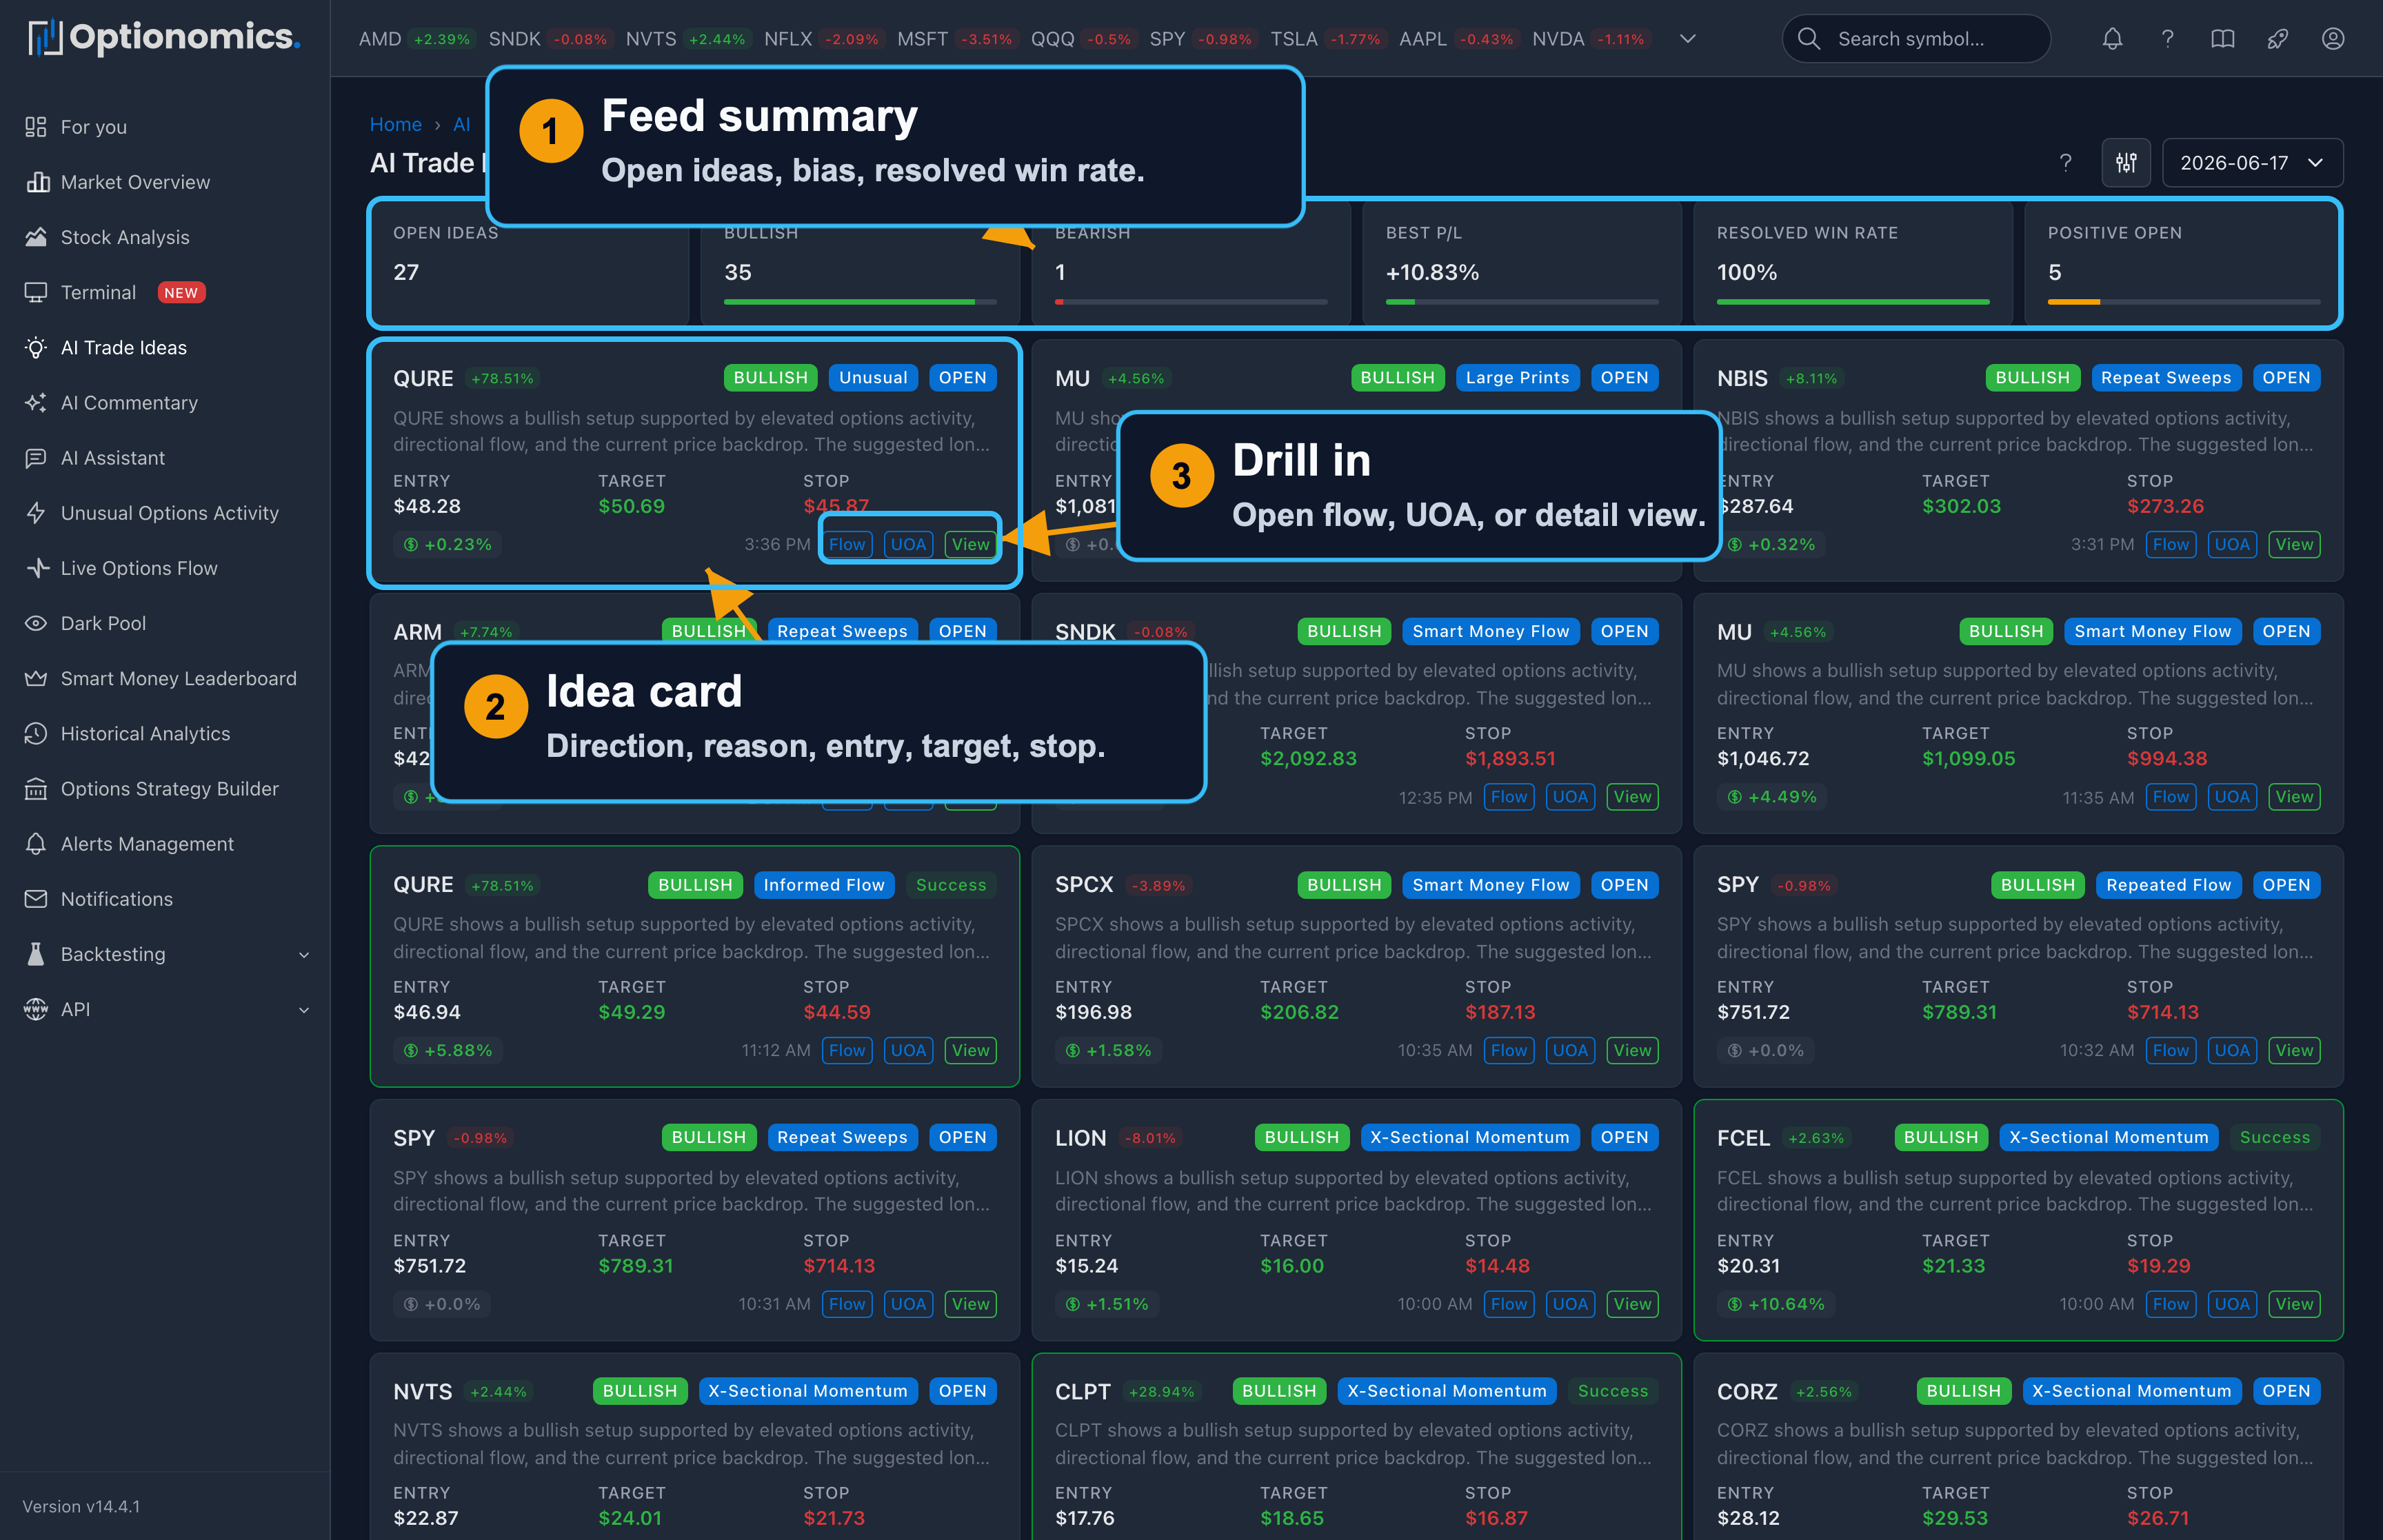Click the Unusual Options Activity bolt icon
This screenshot has width=2383, height=1540.
click(36, 512)
